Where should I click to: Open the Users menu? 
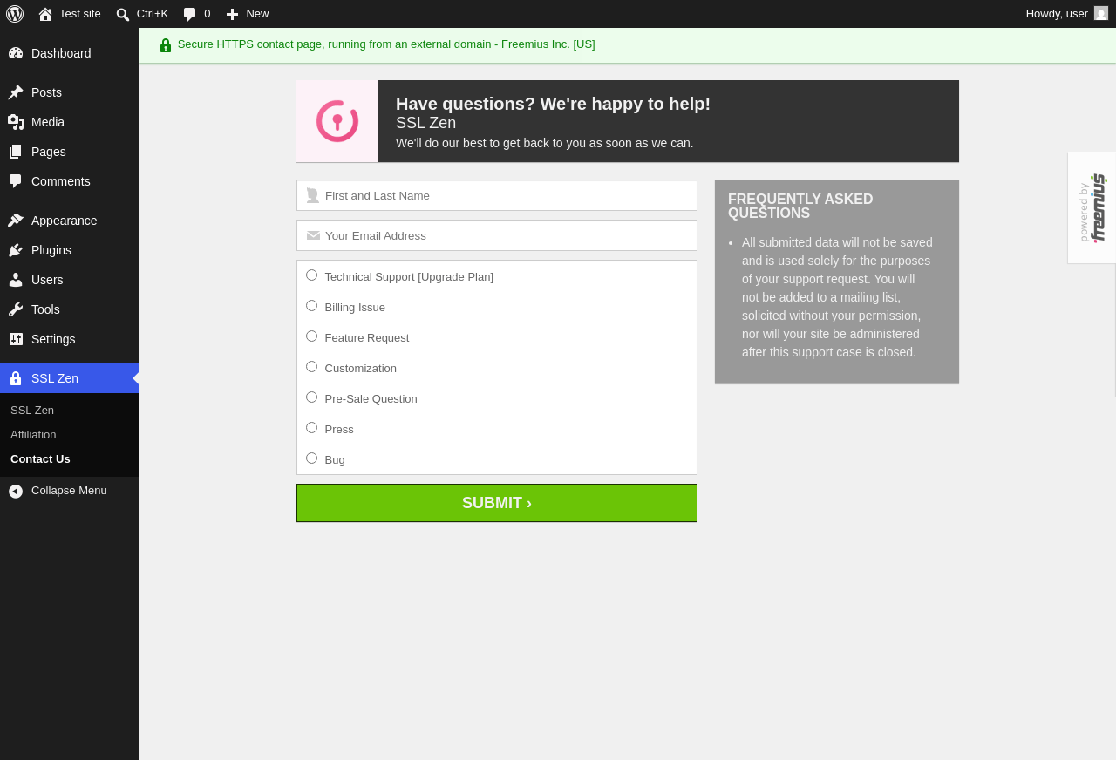[70, 280]
